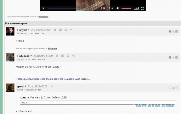Click the quoted text box 'У меня'
This screenshot has height=114, width=181.
97,102
